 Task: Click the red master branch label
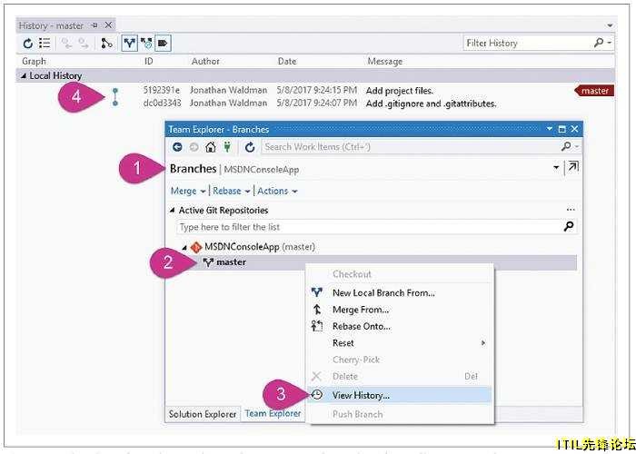pyautogui.click(x=594, y=91)
